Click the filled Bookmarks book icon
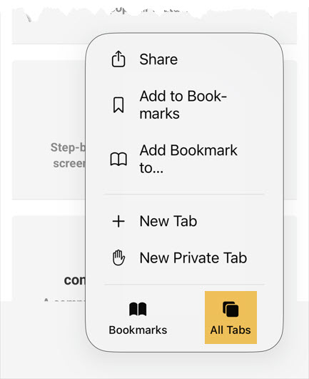Screen dimensions: 309x379 (138, 309)
